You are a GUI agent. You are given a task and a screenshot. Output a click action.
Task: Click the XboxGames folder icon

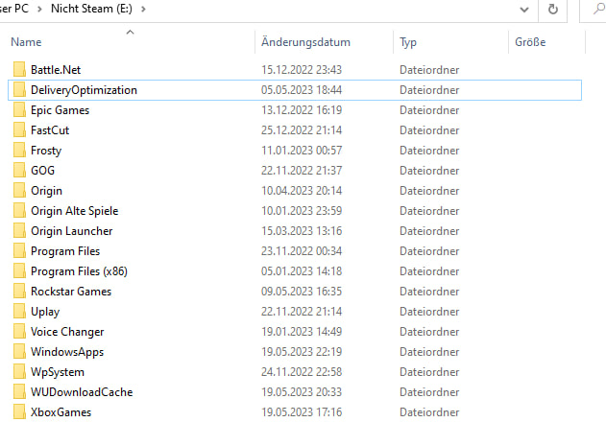19,412
